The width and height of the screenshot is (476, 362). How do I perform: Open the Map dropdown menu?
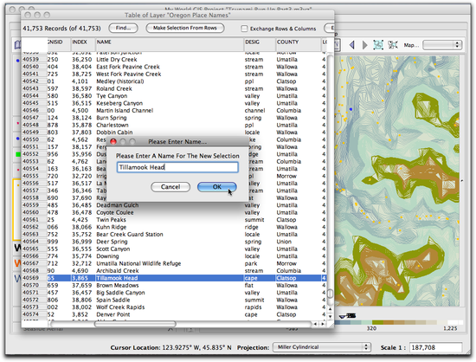pyautogui.click(x=442, y=45)
